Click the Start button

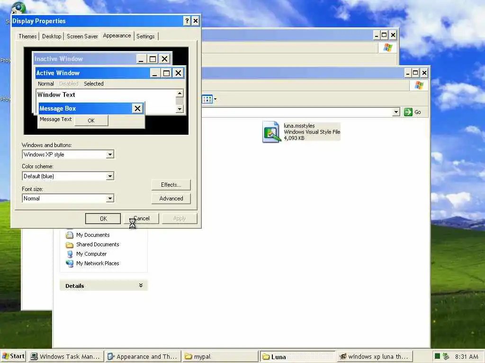pos(13,356)
